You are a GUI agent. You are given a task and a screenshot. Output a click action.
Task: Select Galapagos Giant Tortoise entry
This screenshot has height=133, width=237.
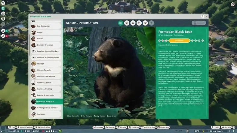point(46,108)
